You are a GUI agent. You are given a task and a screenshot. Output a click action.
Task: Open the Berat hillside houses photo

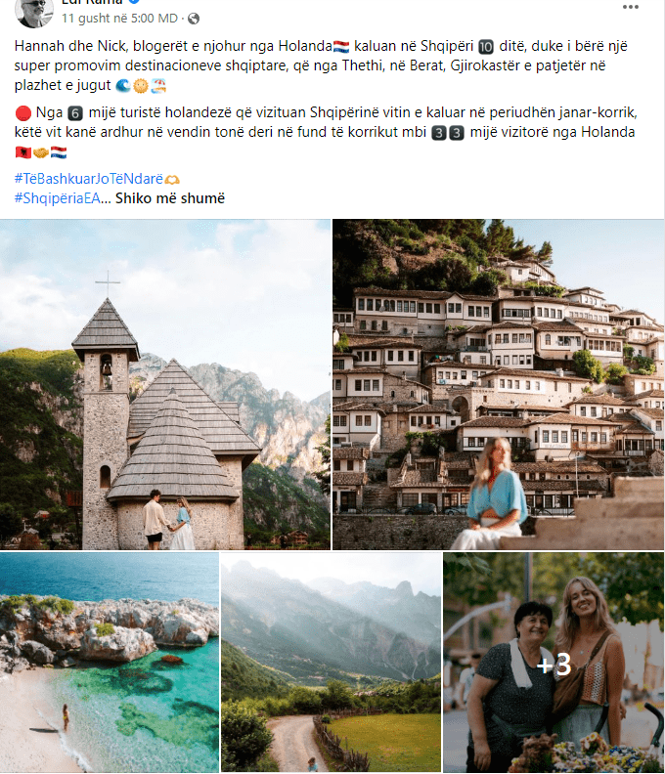click(499, 384)
